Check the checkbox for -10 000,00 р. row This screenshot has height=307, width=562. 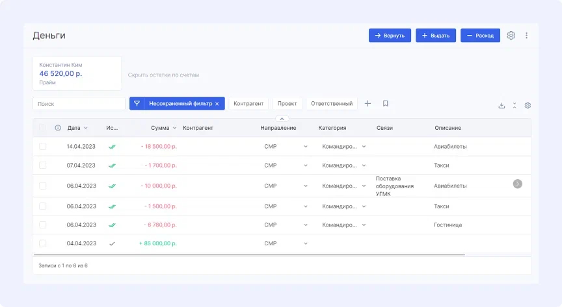(43, 186)
